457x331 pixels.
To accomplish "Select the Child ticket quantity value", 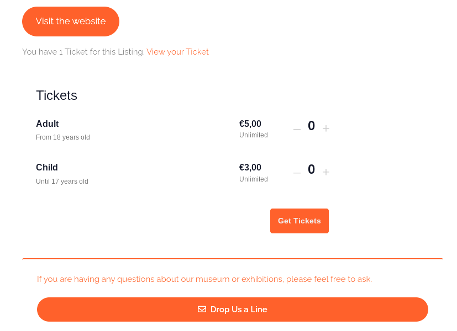I will (311, 169).
